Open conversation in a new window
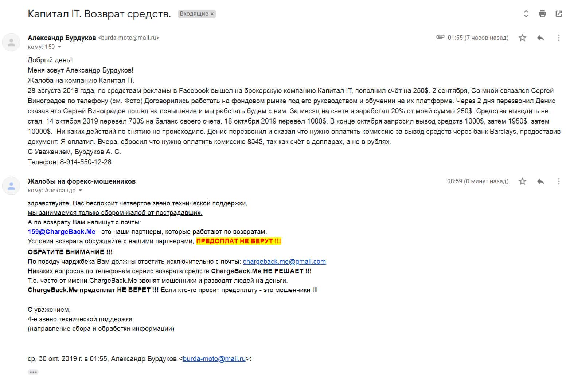 tap(559, 14)
